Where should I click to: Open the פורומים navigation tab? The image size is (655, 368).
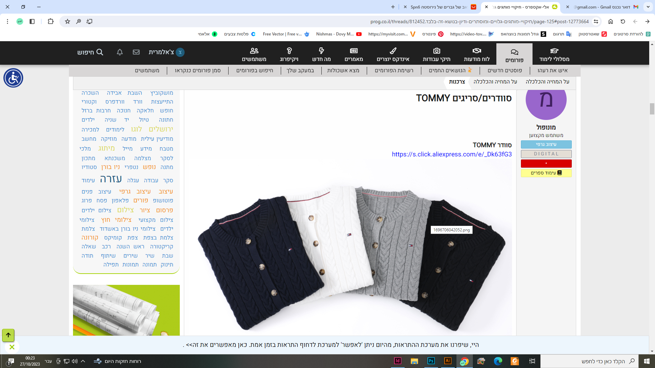coord(514,55)
